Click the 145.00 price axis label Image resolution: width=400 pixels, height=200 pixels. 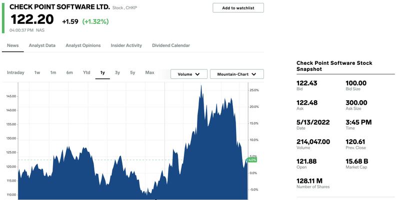pos(11,96)
